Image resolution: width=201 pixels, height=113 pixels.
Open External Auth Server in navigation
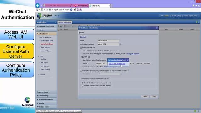pos(47,44)
